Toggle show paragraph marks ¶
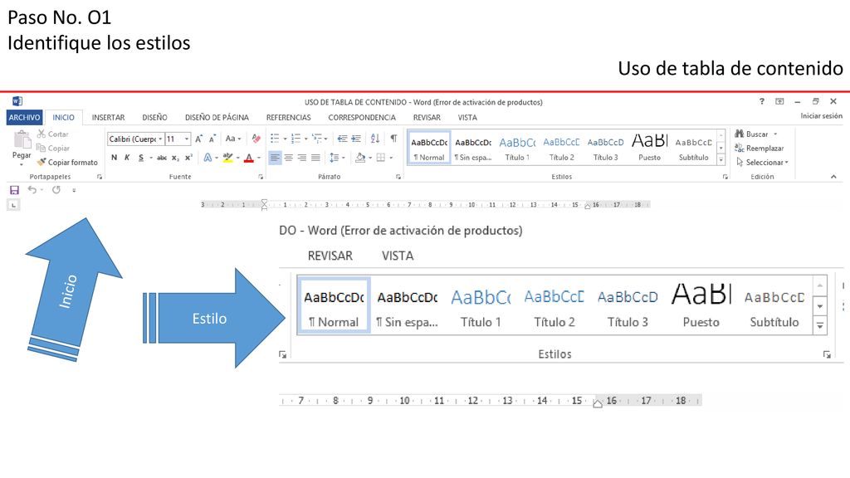850x478 pixels. 394,139
